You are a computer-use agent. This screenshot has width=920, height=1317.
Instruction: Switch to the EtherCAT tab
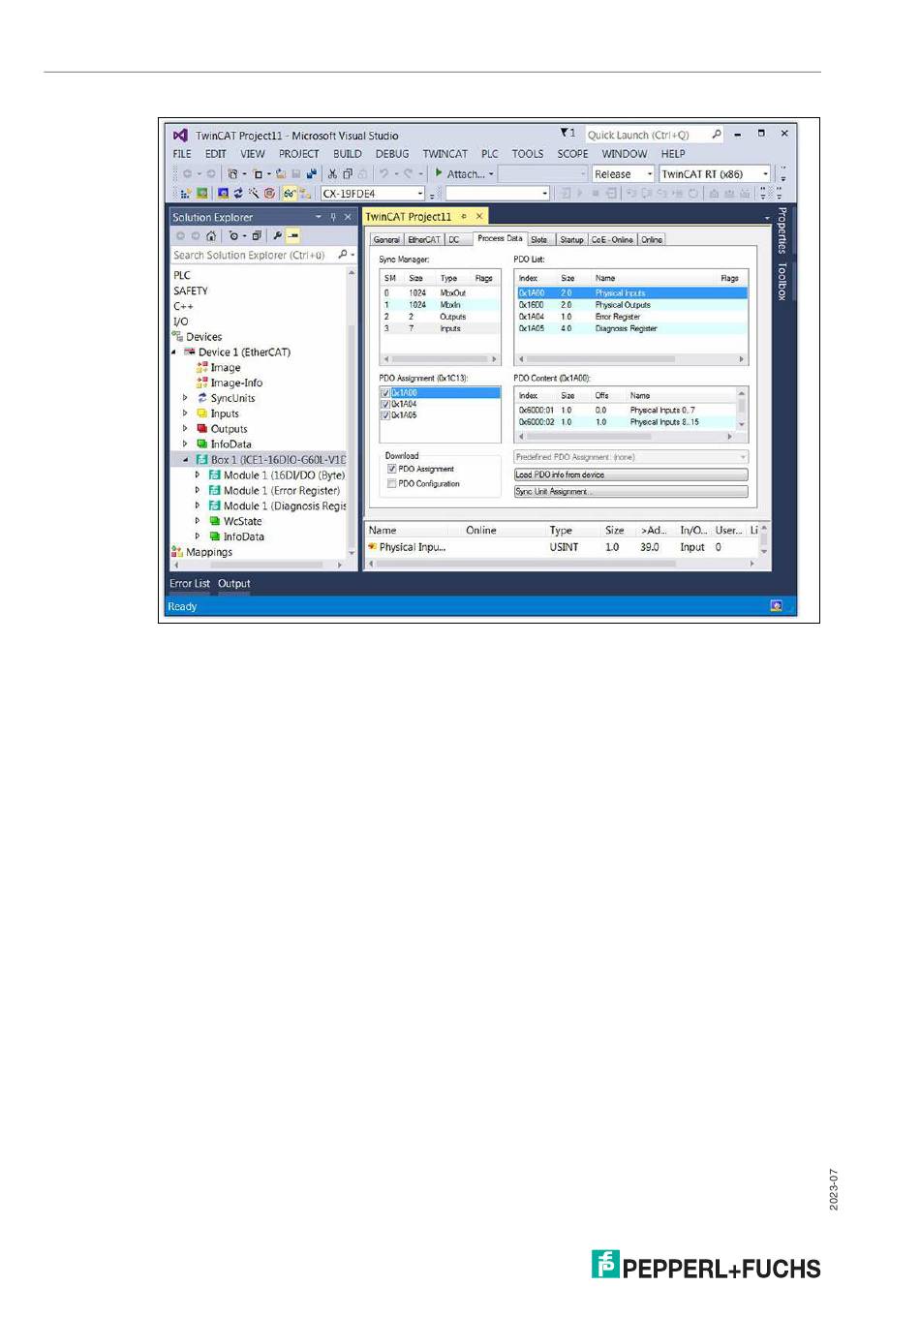[x=423, y=239]
